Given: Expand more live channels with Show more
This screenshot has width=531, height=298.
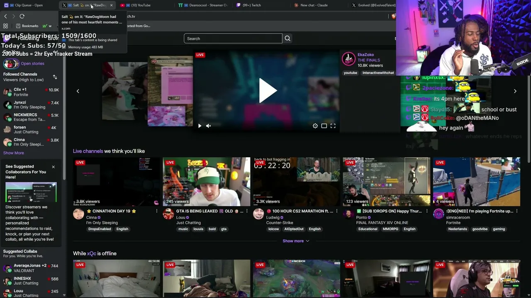Looking at the screenshot, I should point(296,241).
